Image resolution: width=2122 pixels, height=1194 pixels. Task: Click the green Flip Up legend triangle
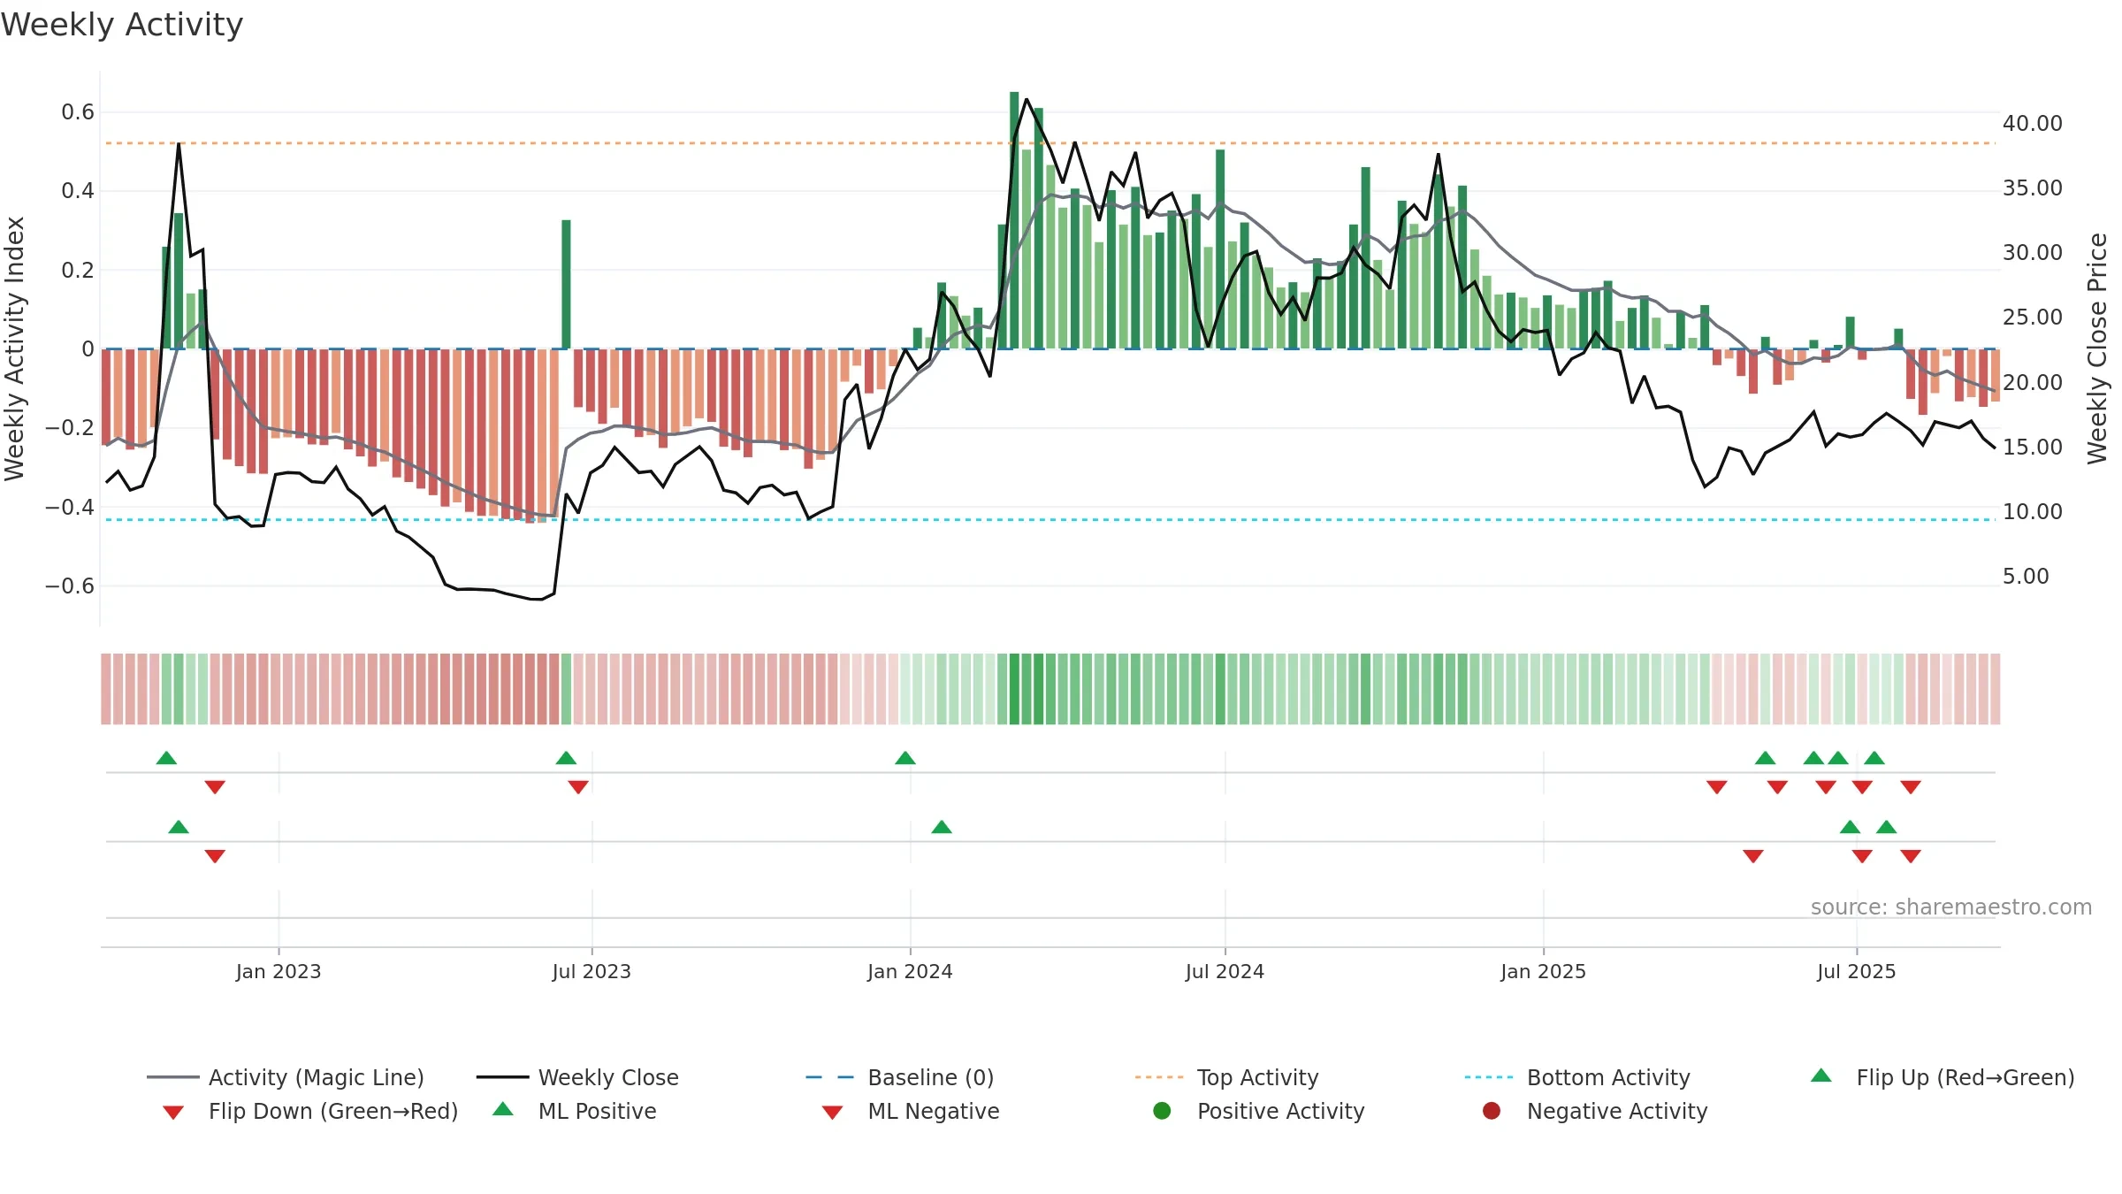pyautogui.click(x=1821, y=1075)
